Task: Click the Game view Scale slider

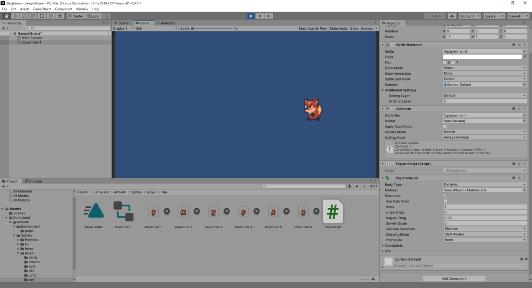Action: click(x=212, y=28)
